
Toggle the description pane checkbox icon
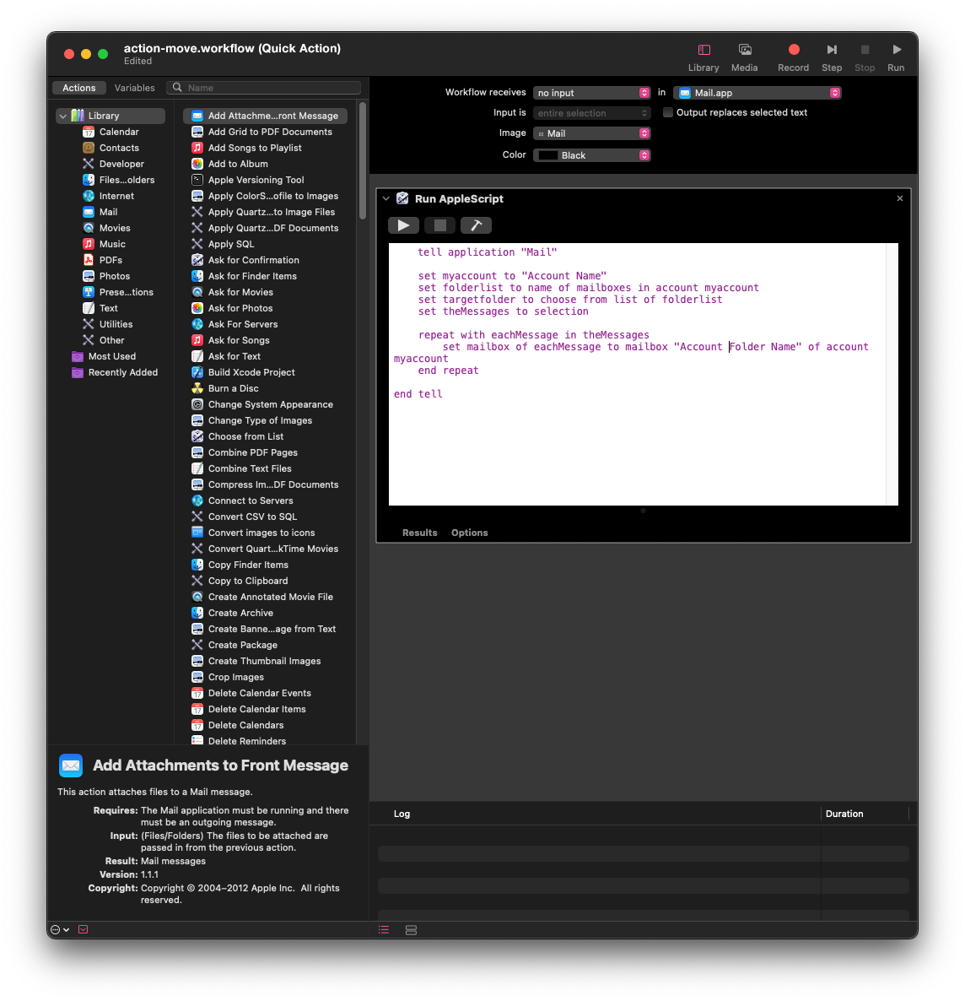tap(83, 929)
